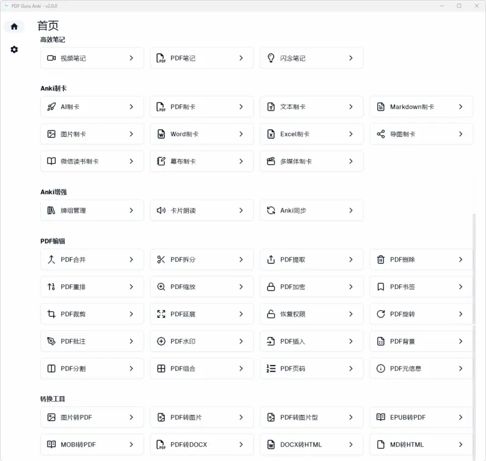Open the PDF重排 tool
Screen dimensions: 486x461
[92, 287]
